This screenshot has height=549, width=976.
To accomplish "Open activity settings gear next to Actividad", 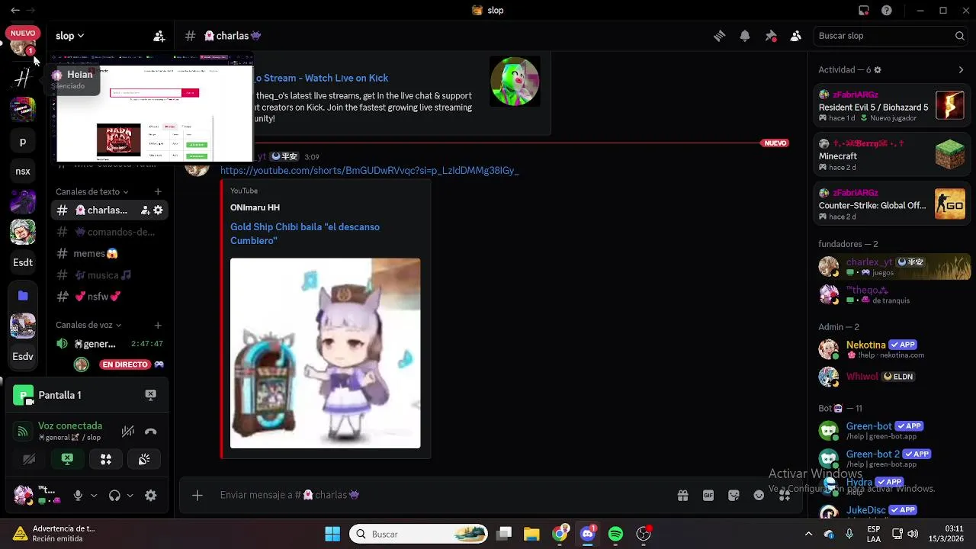I will point(878,70).
